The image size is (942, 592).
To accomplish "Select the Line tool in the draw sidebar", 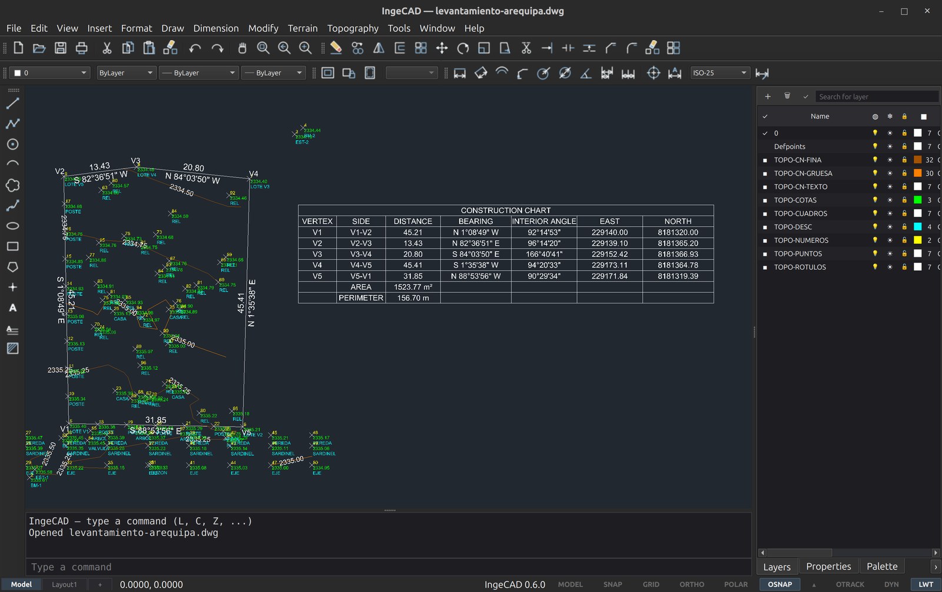I will [x=12, y=104].
